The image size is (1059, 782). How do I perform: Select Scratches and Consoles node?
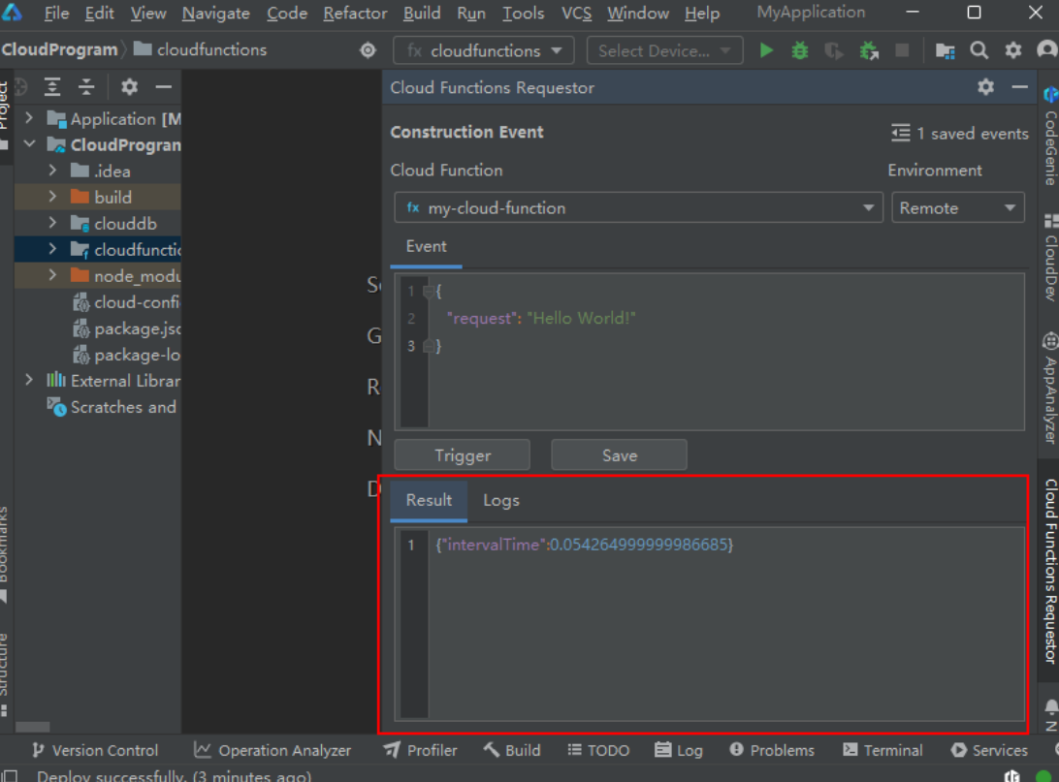(x=112, y=407)
